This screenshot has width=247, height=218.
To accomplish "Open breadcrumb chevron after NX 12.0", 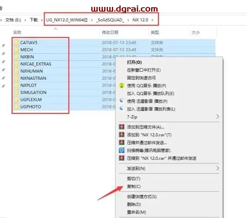I will tap(152, 20).
